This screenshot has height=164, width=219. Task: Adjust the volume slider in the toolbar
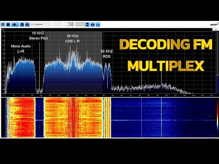point(36,24)
